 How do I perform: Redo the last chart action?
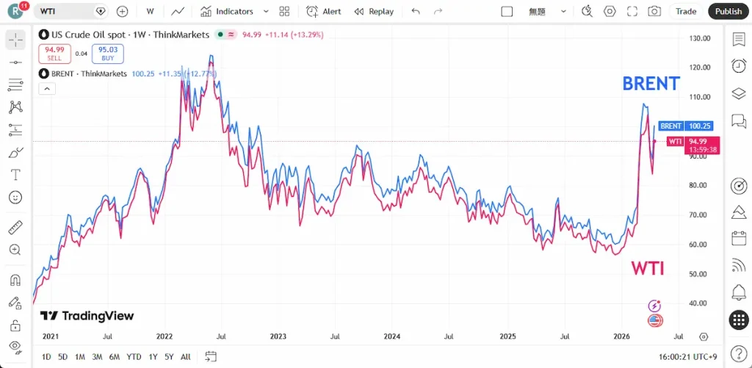click(438, 12)
